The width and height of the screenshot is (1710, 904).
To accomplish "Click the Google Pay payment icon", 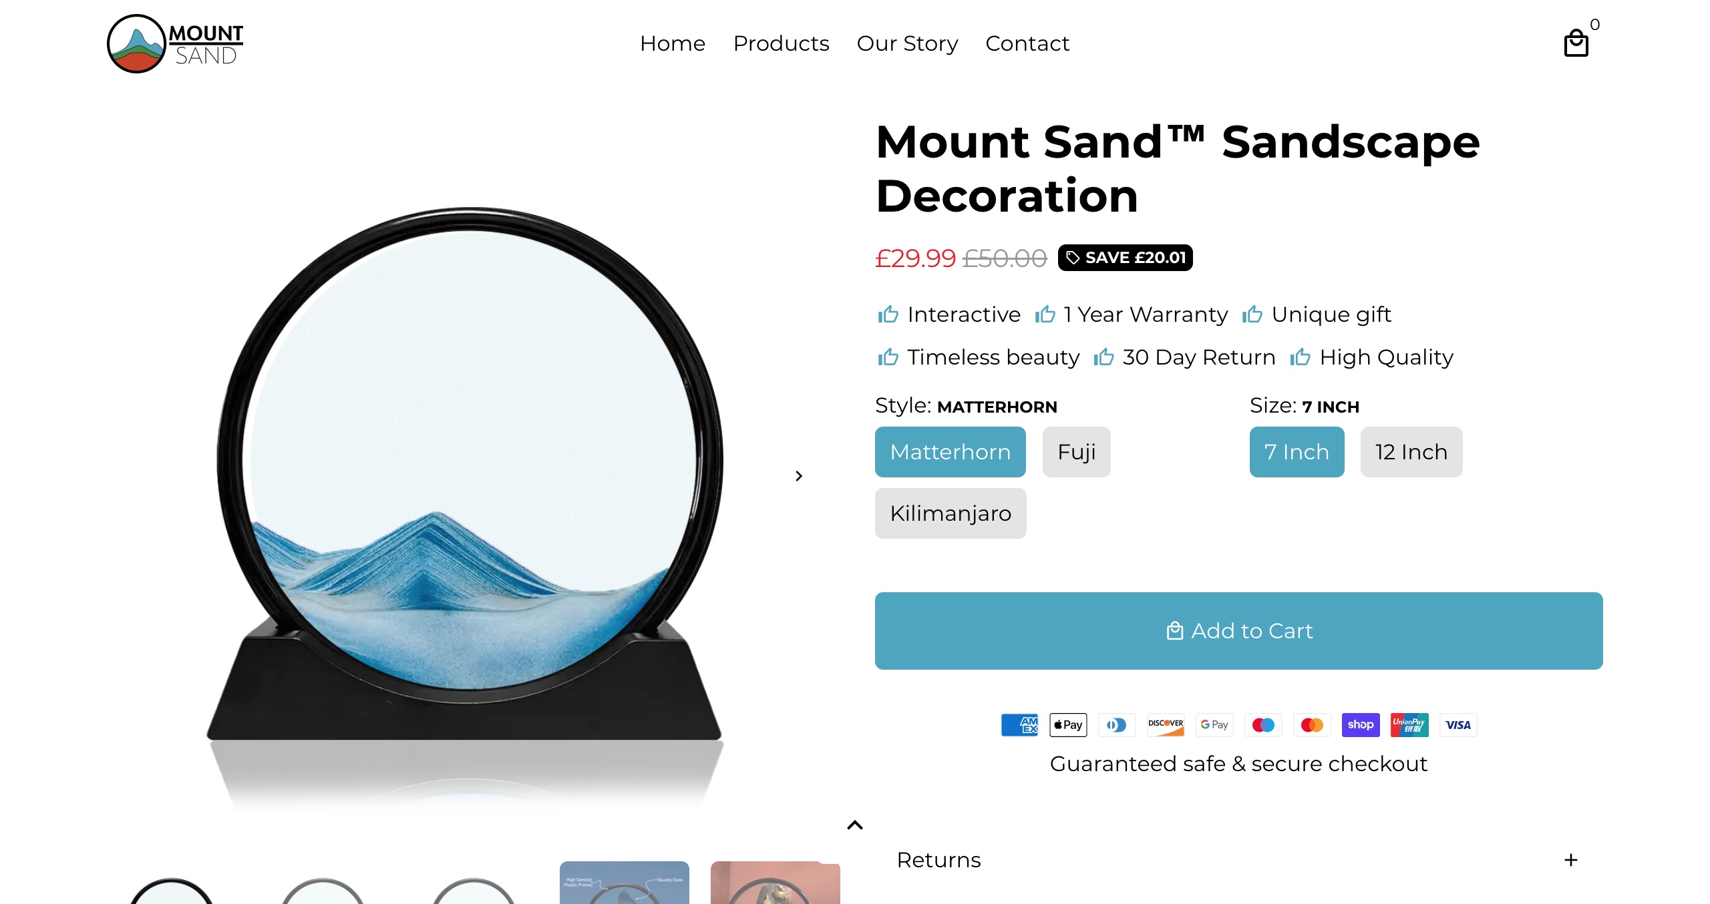I will click(x=1214, y=724).
